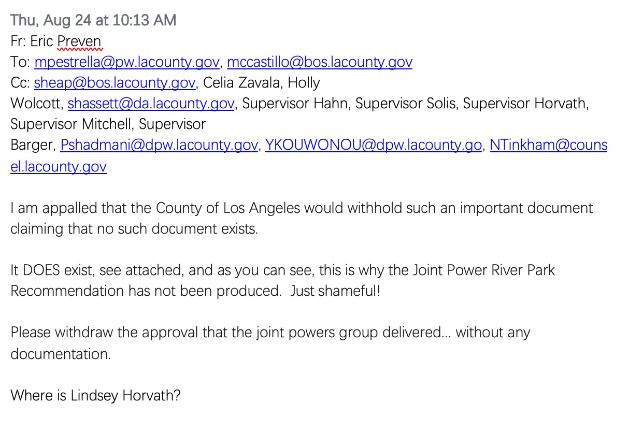Click the NTinkham@counsel.lacounty.gov link
629x432 pixels.
click(548, 145)
